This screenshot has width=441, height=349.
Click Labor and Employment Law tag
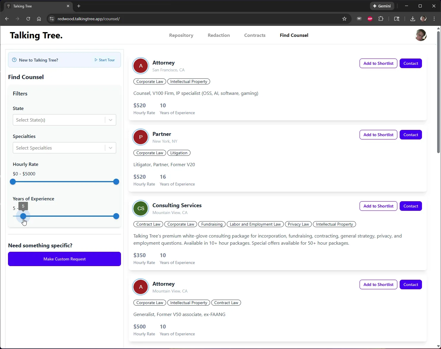point(255,224)
